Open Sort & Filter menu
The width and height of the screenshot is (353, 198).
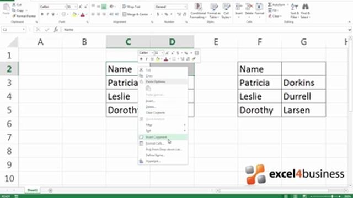(x=294, y=10)
